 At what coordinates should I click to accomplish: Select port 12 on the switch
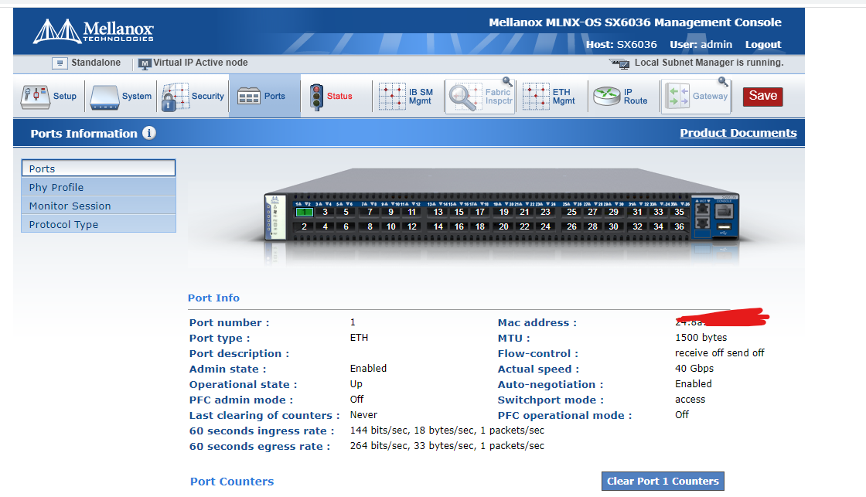pyautogui.click(x=412, y=226)
